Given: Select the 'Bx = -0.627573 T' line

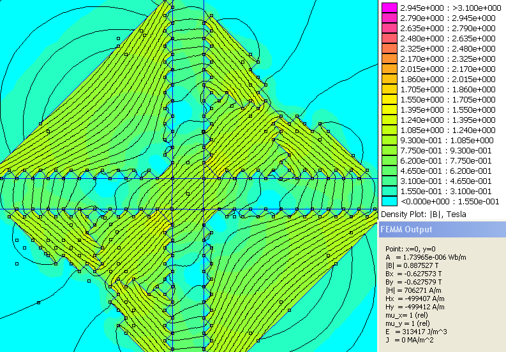Looking at the screenshot, I should [x=413, y=274].
